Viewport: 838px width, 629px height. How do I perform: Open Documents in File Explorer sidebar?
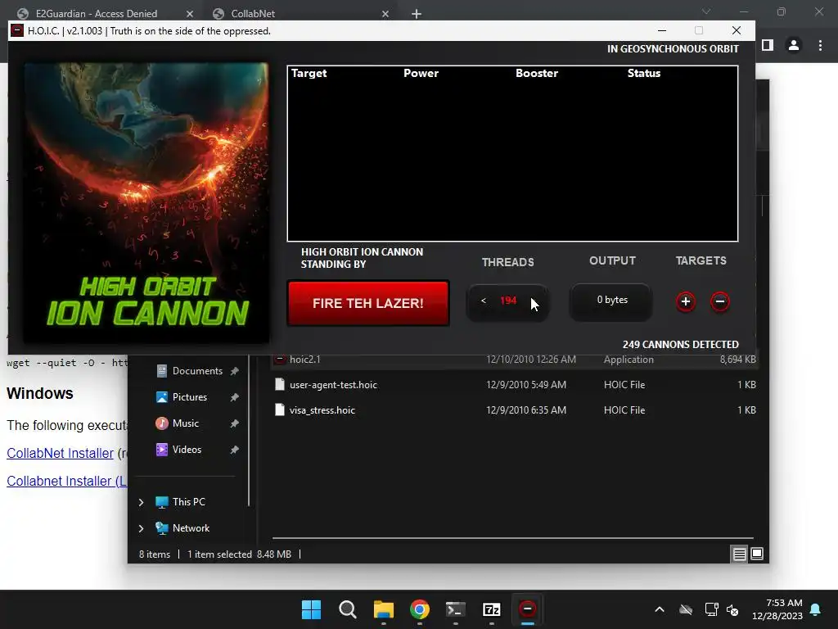[x=197, y=371]
